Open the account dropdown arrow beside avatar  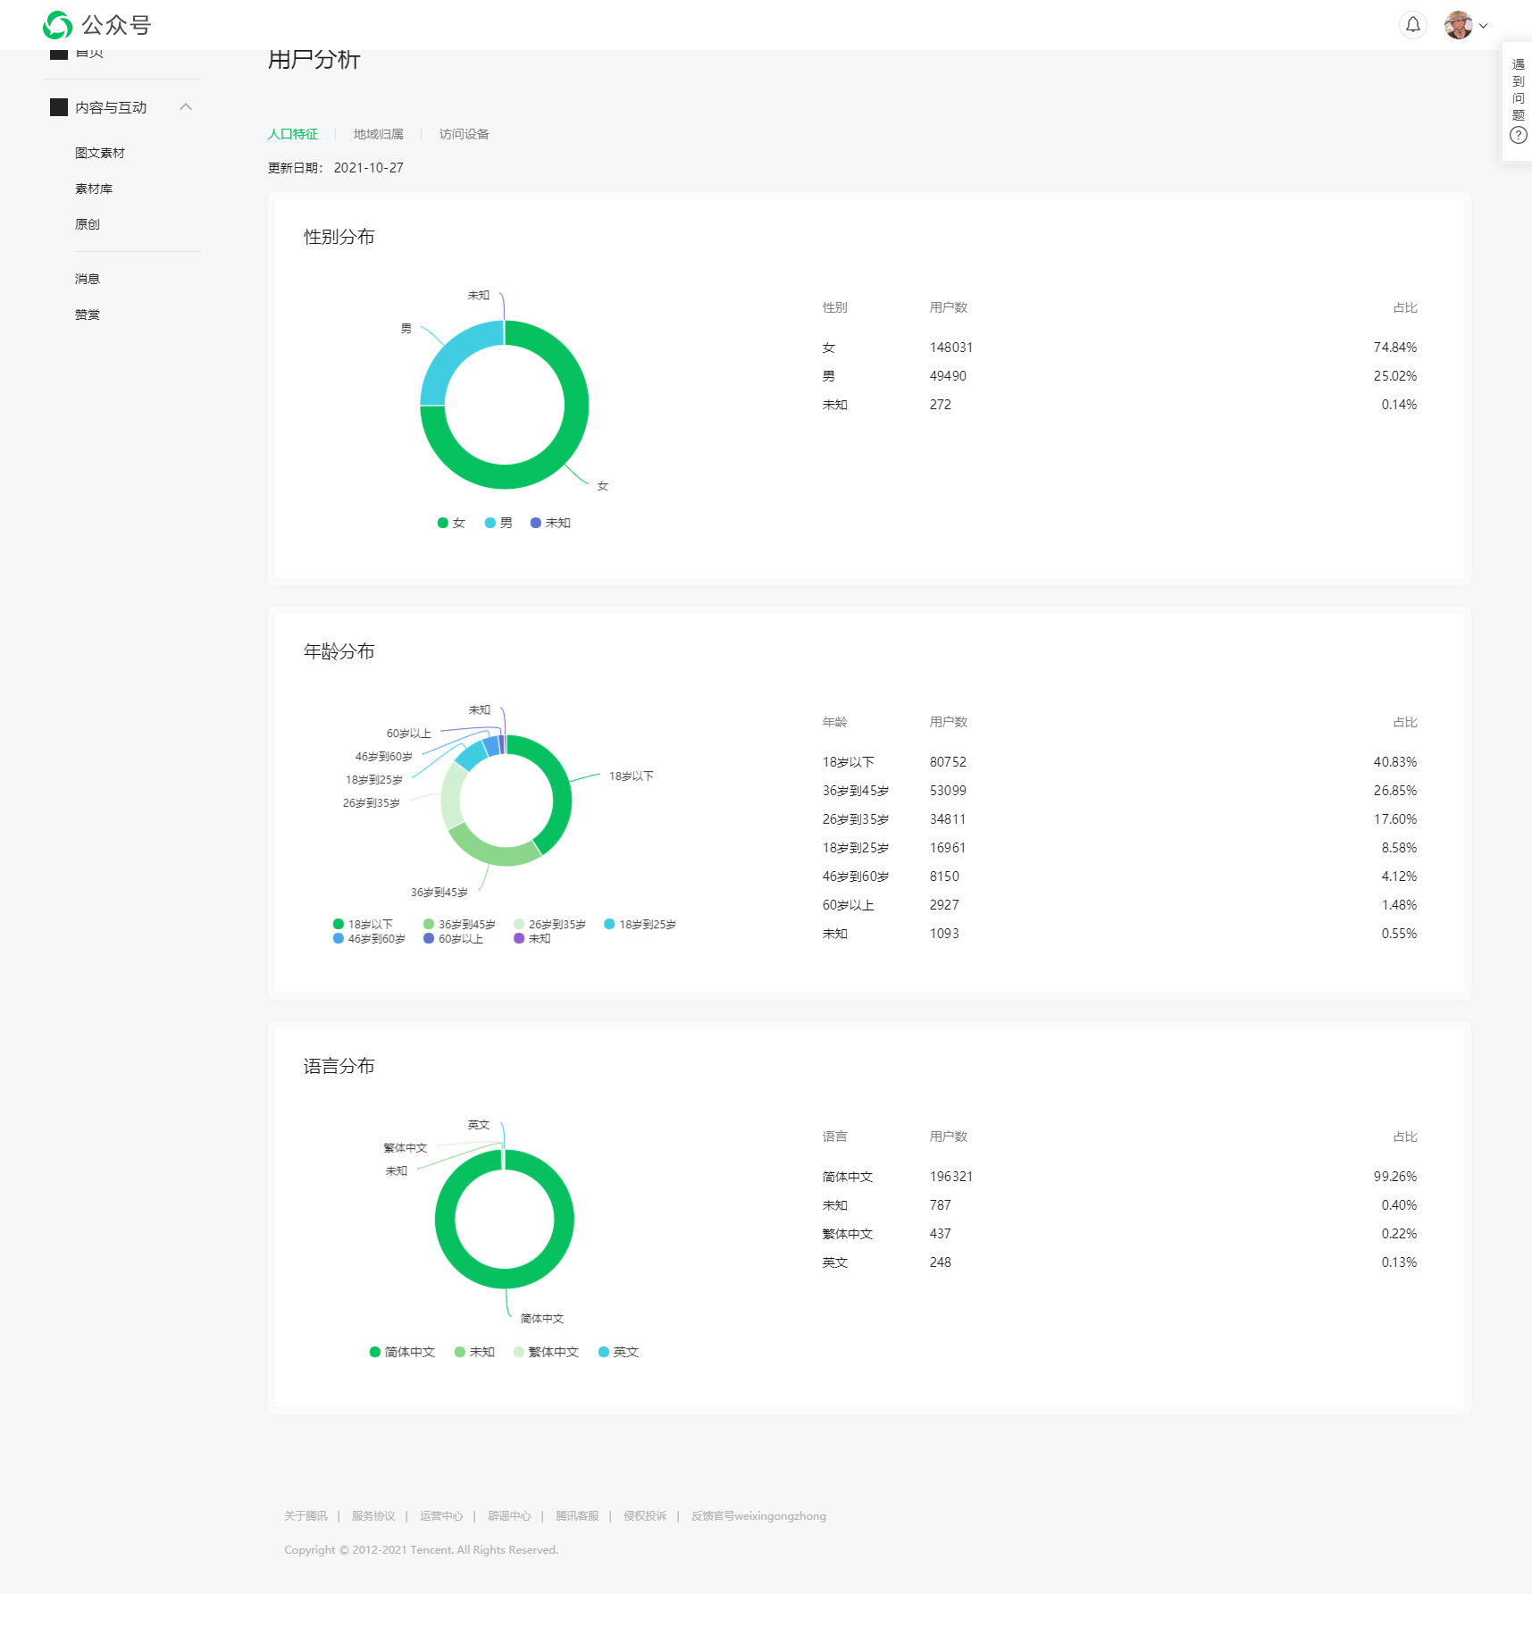1484,26
